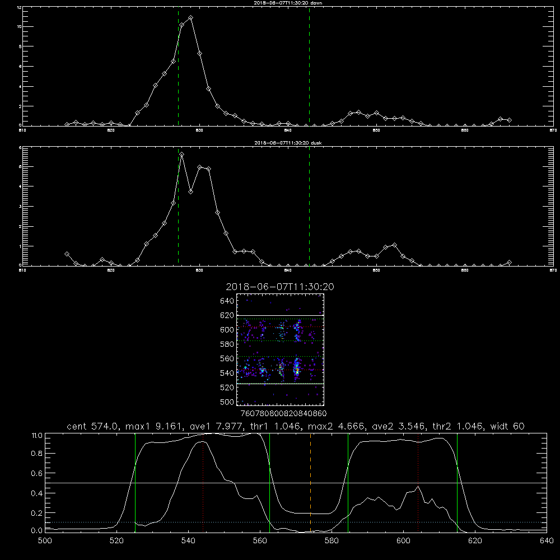This screenshot has width=560, height=560.
Task: Click the '640' label on bottom plot x-axis
Action: [547, 541]
